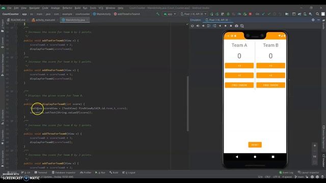Tap Android back navigation button on phone
The height and width of the screenshot is (183, 326).
coord(237,157)
